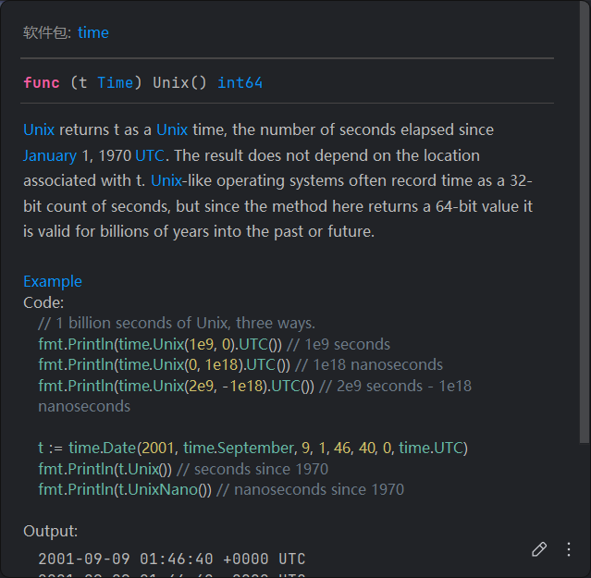Click the Time receiver type in signature
The width and height of the screenshot is (591, 578).
(115, 83)
